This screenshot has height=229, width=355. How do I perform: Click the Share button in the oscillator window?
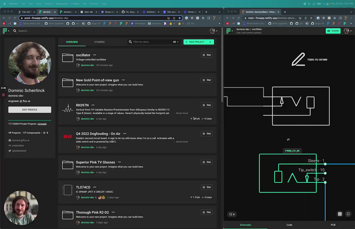point(333,31)
